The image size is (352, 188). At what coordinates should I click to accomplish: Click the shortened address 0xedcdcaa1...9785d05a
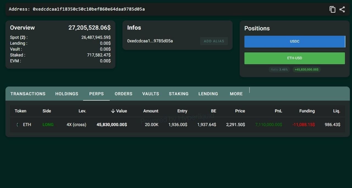(x=150, y=41)
